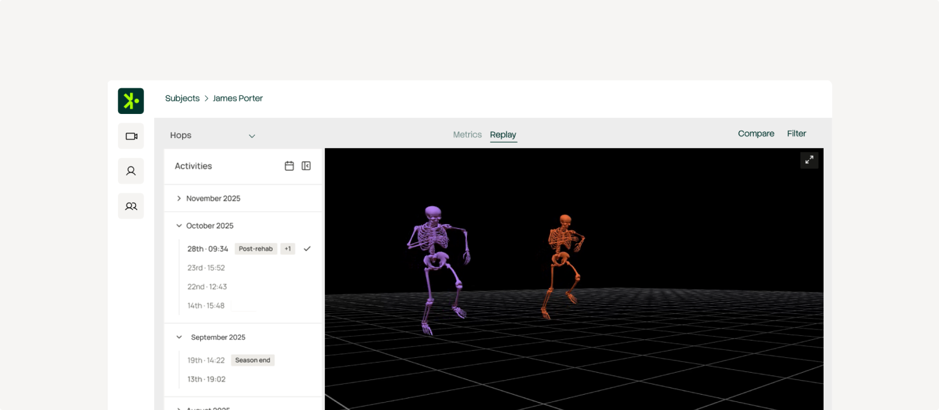Click James Porter in the breadcrumb
The width and height of the screenshot is (939, 410).
click(x=238, y=98)
